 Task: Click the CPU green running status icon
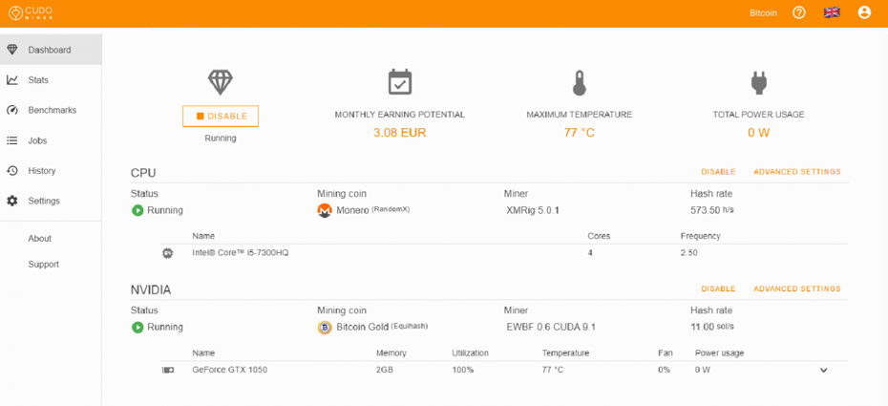(x=137, y=211)
